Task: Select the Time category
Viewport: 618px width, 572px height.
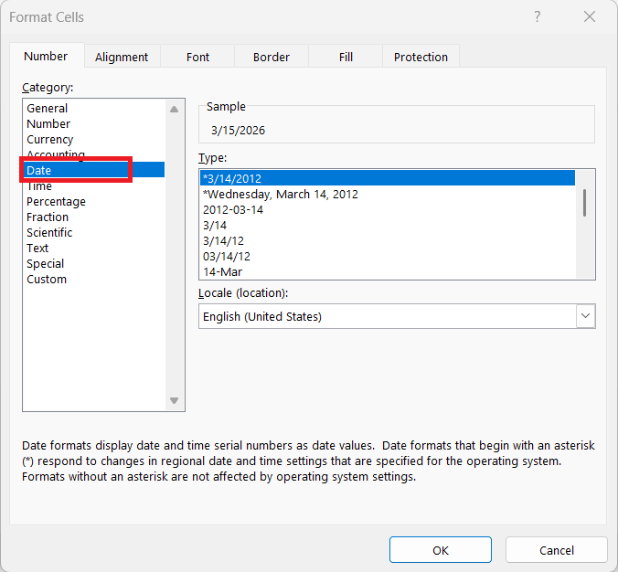Action: 39,186
